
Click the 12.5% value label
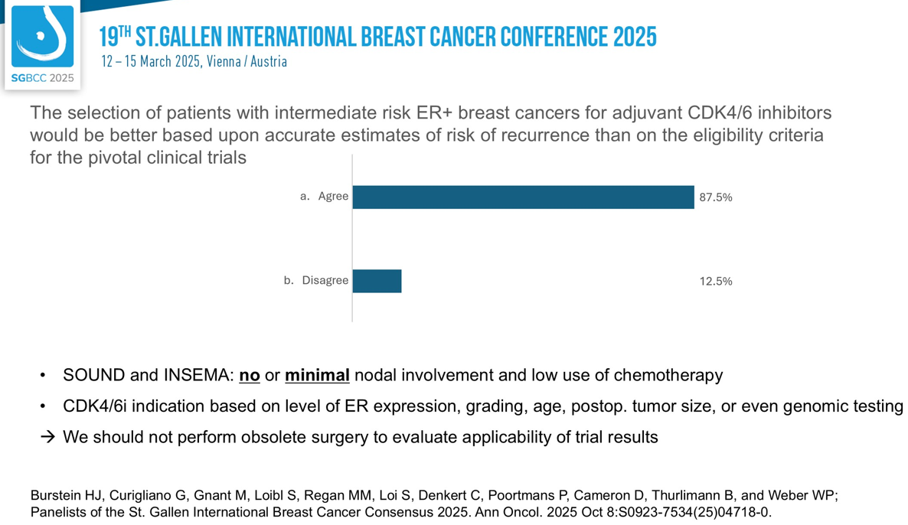(x=715, y=282)
